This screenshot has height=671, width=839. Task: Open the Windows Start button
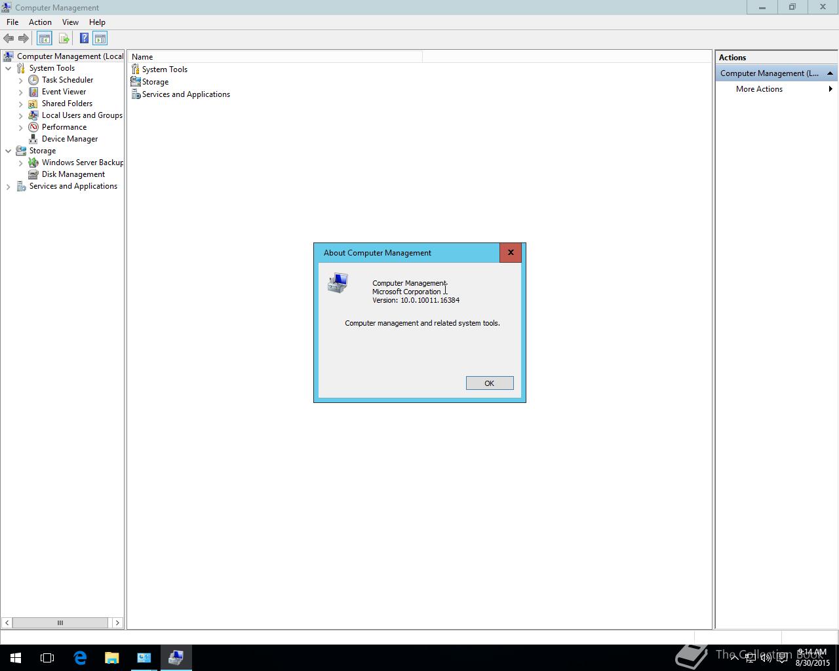16,658
